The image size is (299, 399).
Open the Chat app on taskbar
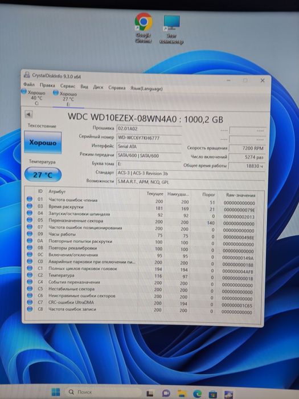166,394
